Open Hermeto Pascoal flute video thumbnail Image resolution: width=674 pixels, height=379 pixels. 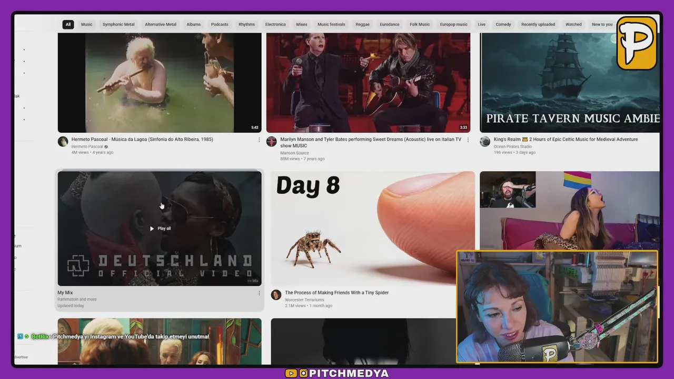(160, 83)
